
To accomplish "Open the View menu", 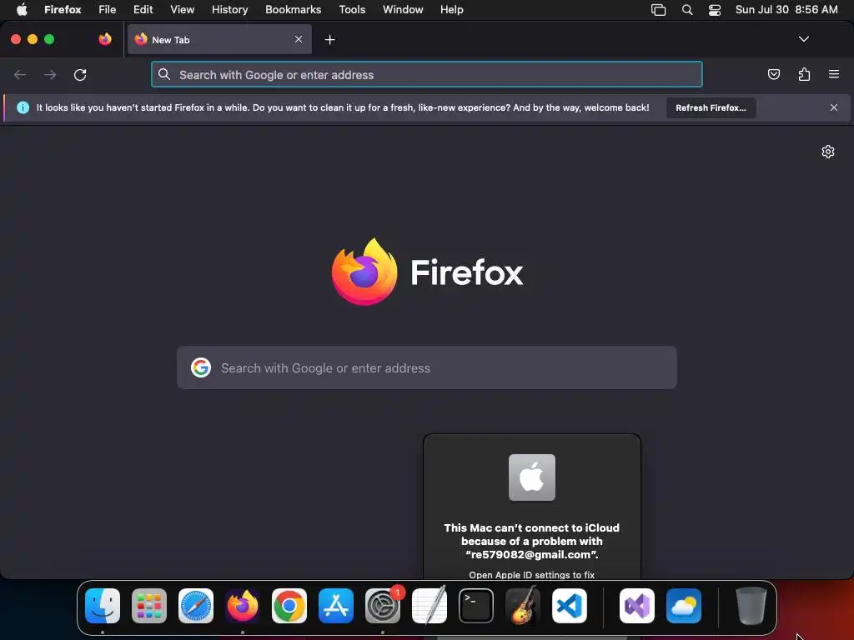I will click(x=182, y=10).
